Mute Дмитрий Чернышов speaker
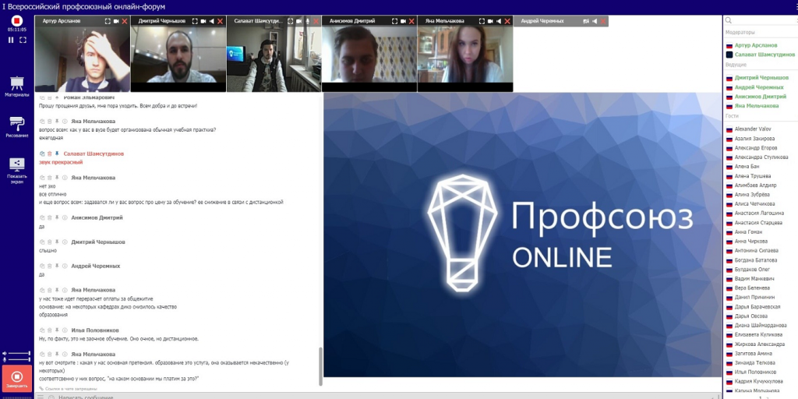 (x=212, y=21)
